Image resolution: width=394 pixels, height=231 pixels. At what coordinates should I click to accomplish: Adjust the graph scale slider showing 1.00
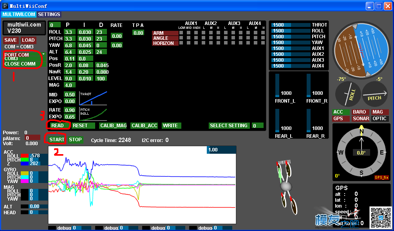pos(221,150)
